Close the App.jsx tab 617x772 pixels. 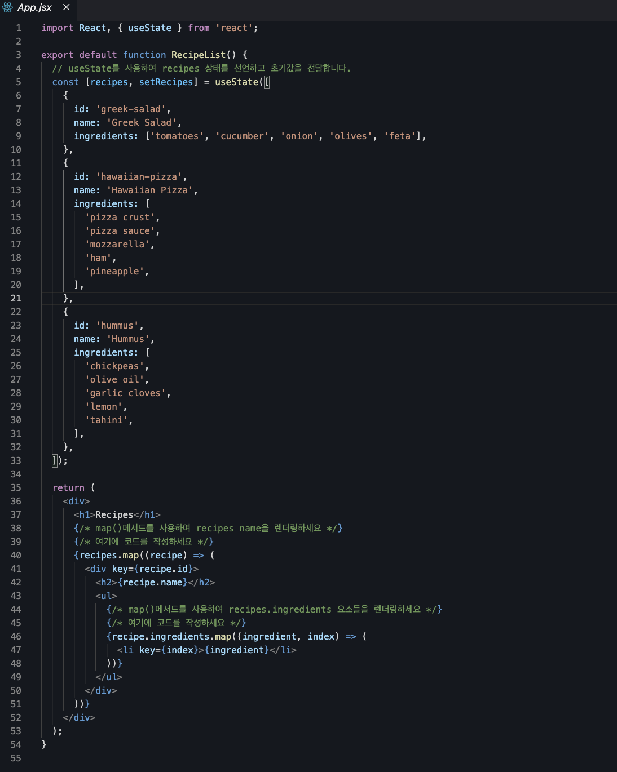click(x=66, y=7)
